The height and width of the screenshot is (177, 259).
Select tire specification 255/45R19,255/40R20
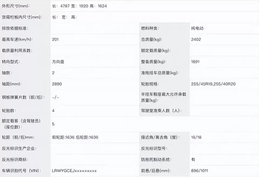(x=213, y=84)
